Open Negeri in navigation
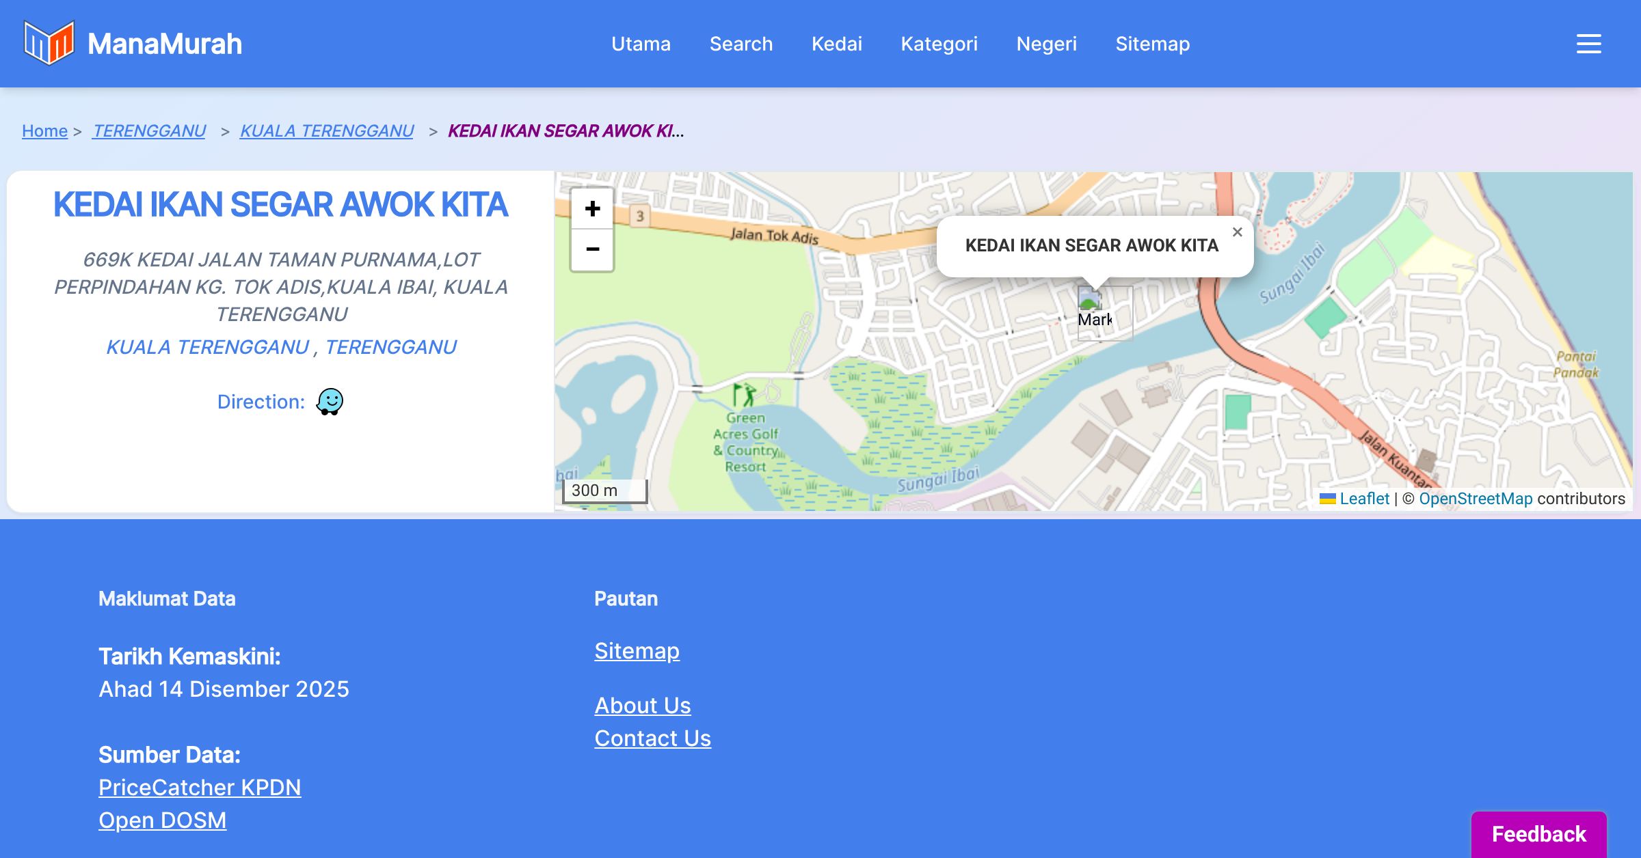1641x858 pixels. pyautogui.click(x=1046, y=44)
